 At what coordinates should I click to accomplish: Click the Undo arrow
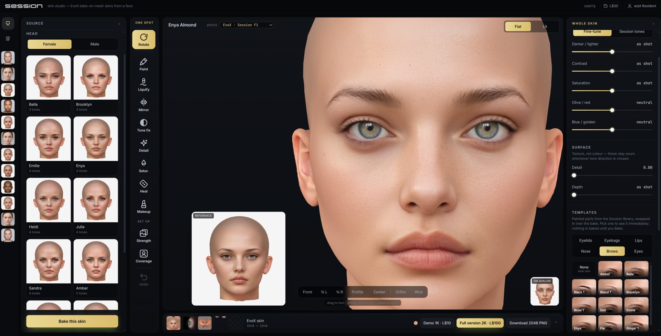coord(144,279)
